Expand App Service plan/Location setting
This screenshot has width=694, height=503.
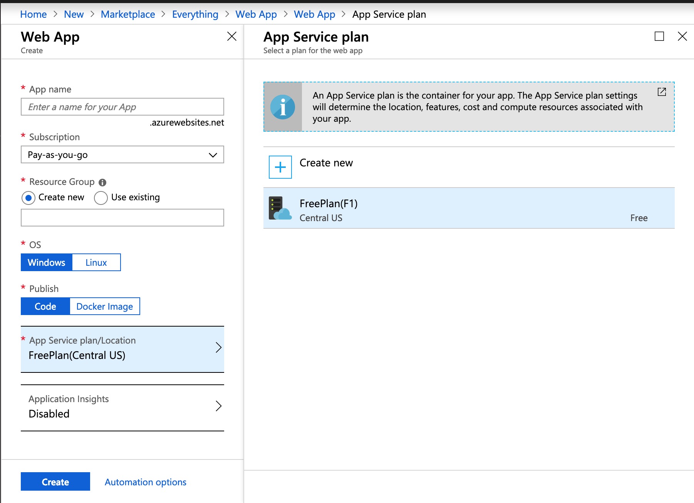click(122, 349)
